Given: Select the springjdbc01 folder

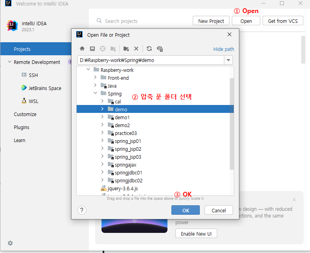Looking at the screenshot, I should click(128, 173).
